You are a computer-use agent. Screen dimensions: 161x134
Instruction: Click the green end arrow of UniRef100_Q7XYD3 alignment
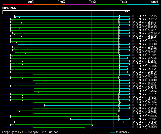[x=116, y=114]
